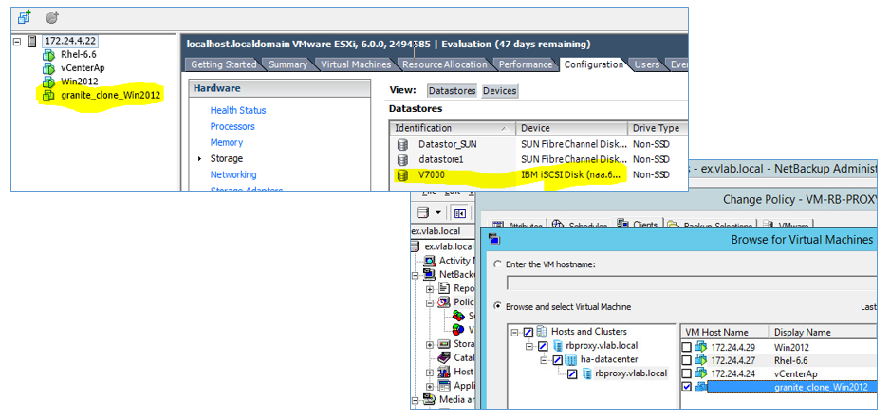Click the Win2012 VM icon in inventory tree
The width and height of the screenshot is (890, 418).
click(x=48, y=82)
